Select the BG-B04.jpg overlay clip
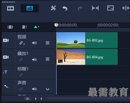Screen dimensions: 130x103 87,57
